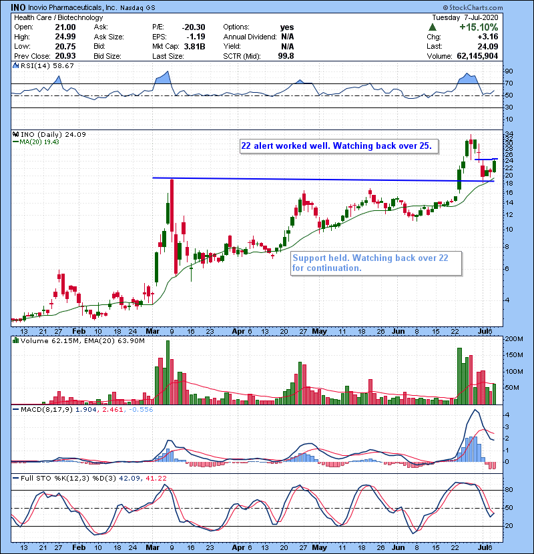This screenshot has height=554, width=534.
Task: Click the stochastic %D value 41.22
Action: 156,478
